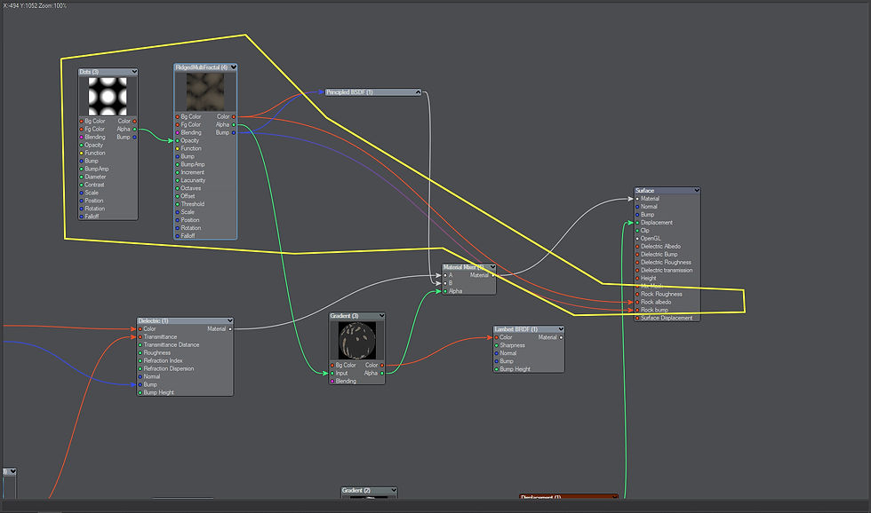Select the Gradient (3) sphere preview thumbnail

[356, 341]
